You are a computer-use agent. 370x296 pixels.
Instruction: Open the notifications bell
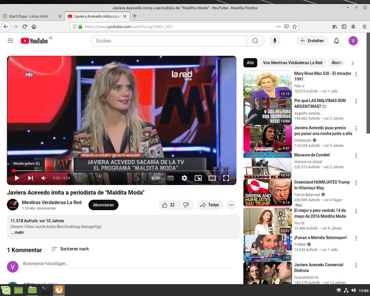[336, 41]
